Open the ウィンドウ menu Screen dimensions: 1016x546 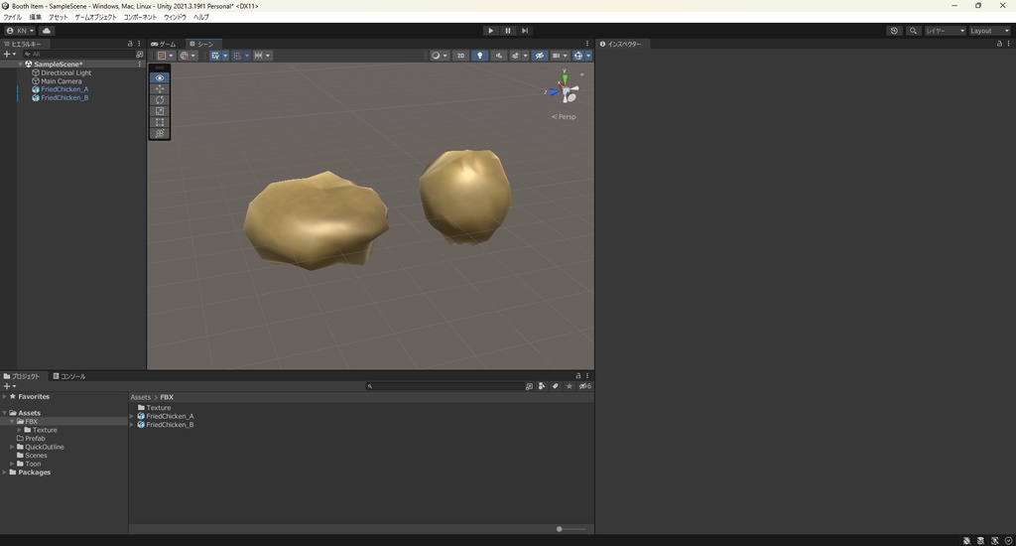coord(175,17)
